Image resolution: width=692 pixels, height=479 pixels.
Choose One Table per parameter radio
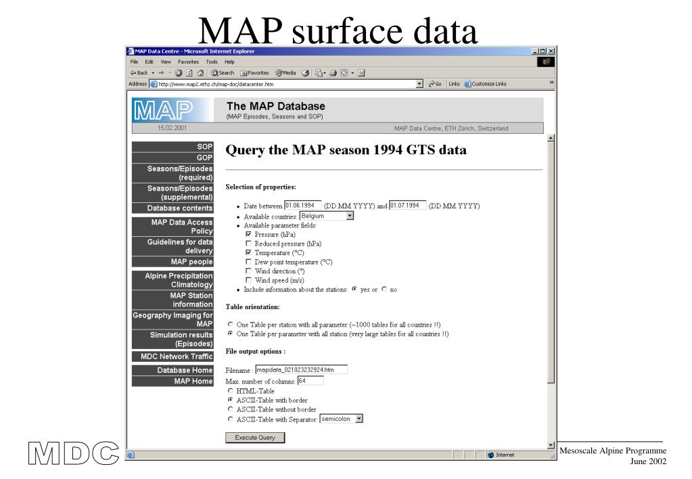pyautogui.click(x=231, y=334)
